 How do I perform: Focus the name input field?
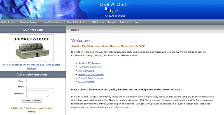(41, 81)
